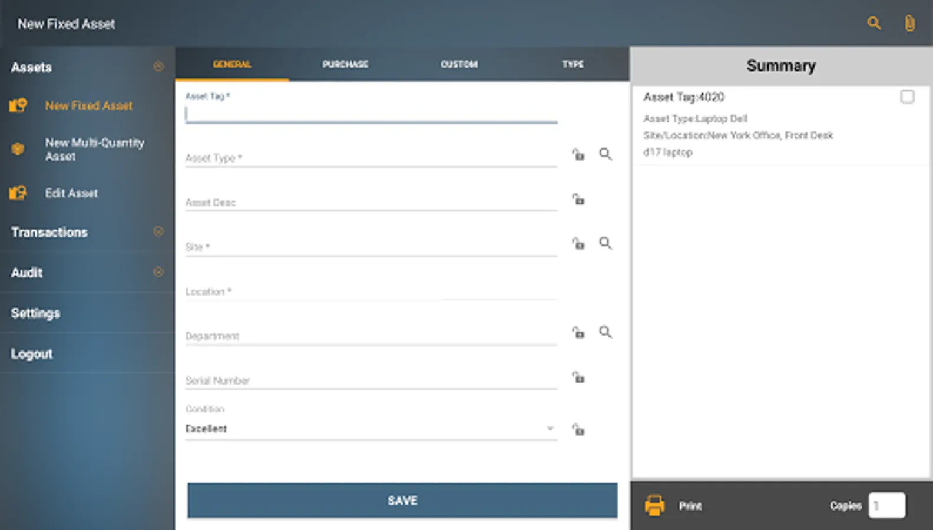Click the printer icon
Viewport: 933px width, 530px height.
(654, 505)
